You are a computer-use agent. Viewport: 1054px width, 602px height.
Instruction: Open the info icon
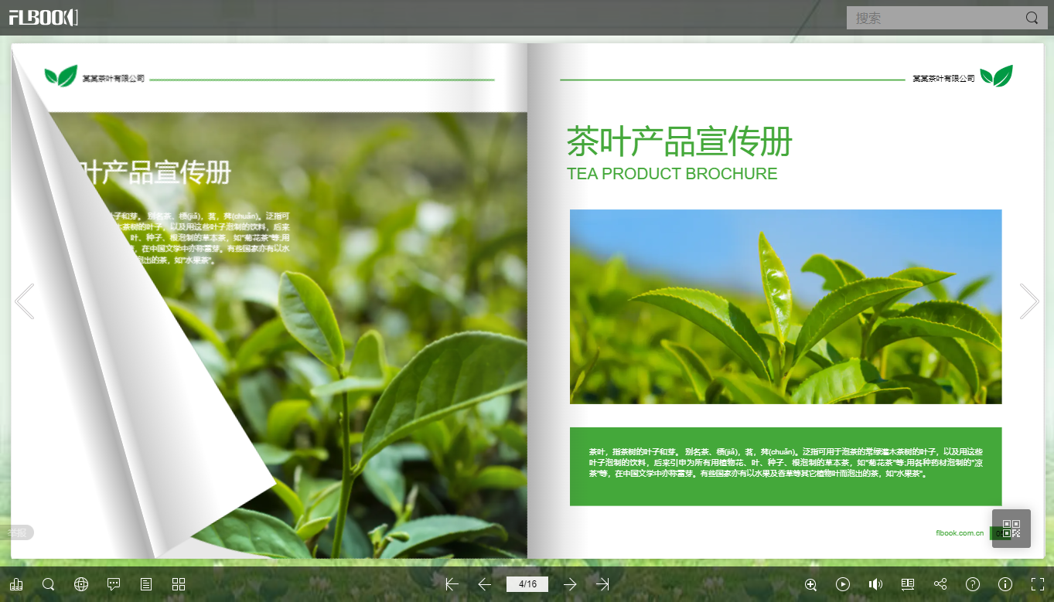pyautogui.click(x=1005, y=584)
